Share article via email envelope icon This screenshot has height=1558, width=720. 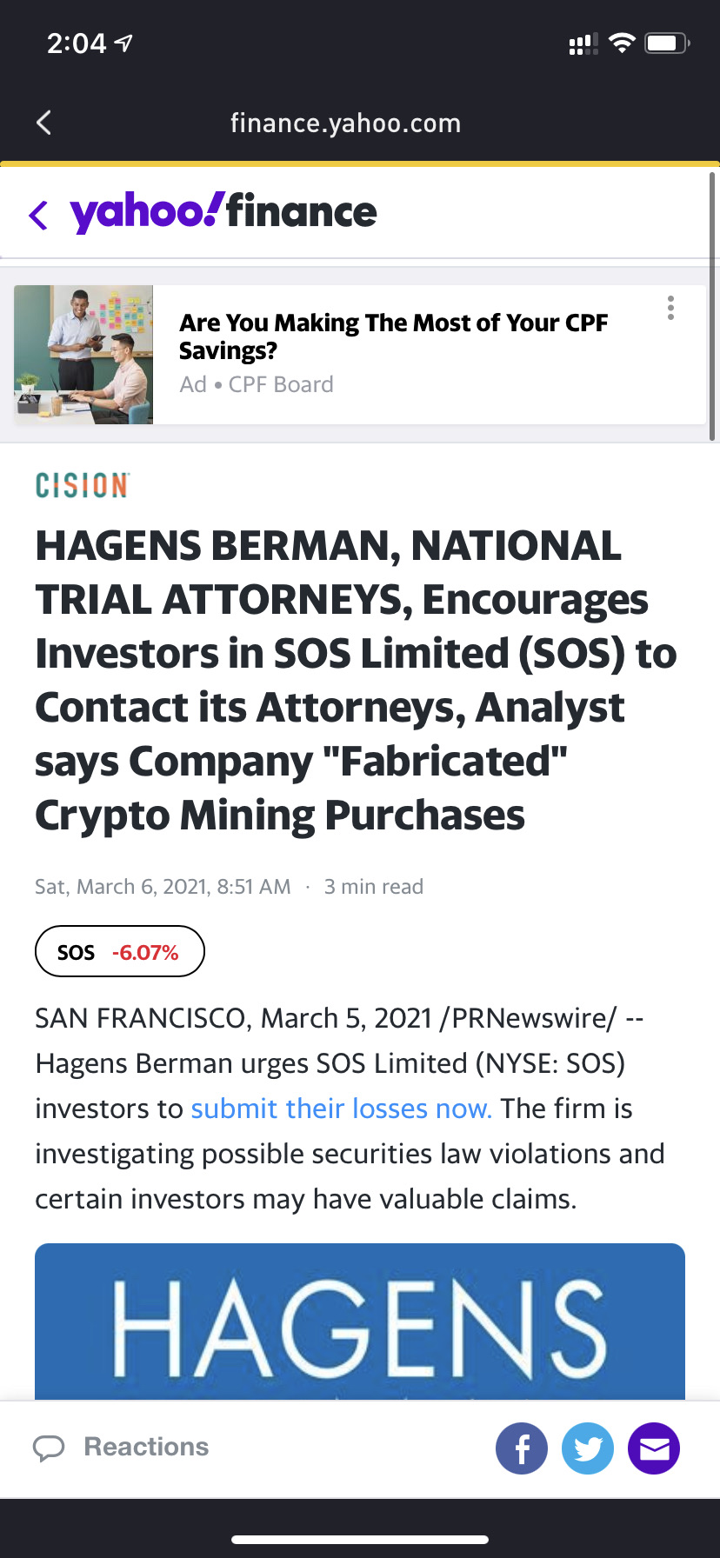[x=654, y=1448]
